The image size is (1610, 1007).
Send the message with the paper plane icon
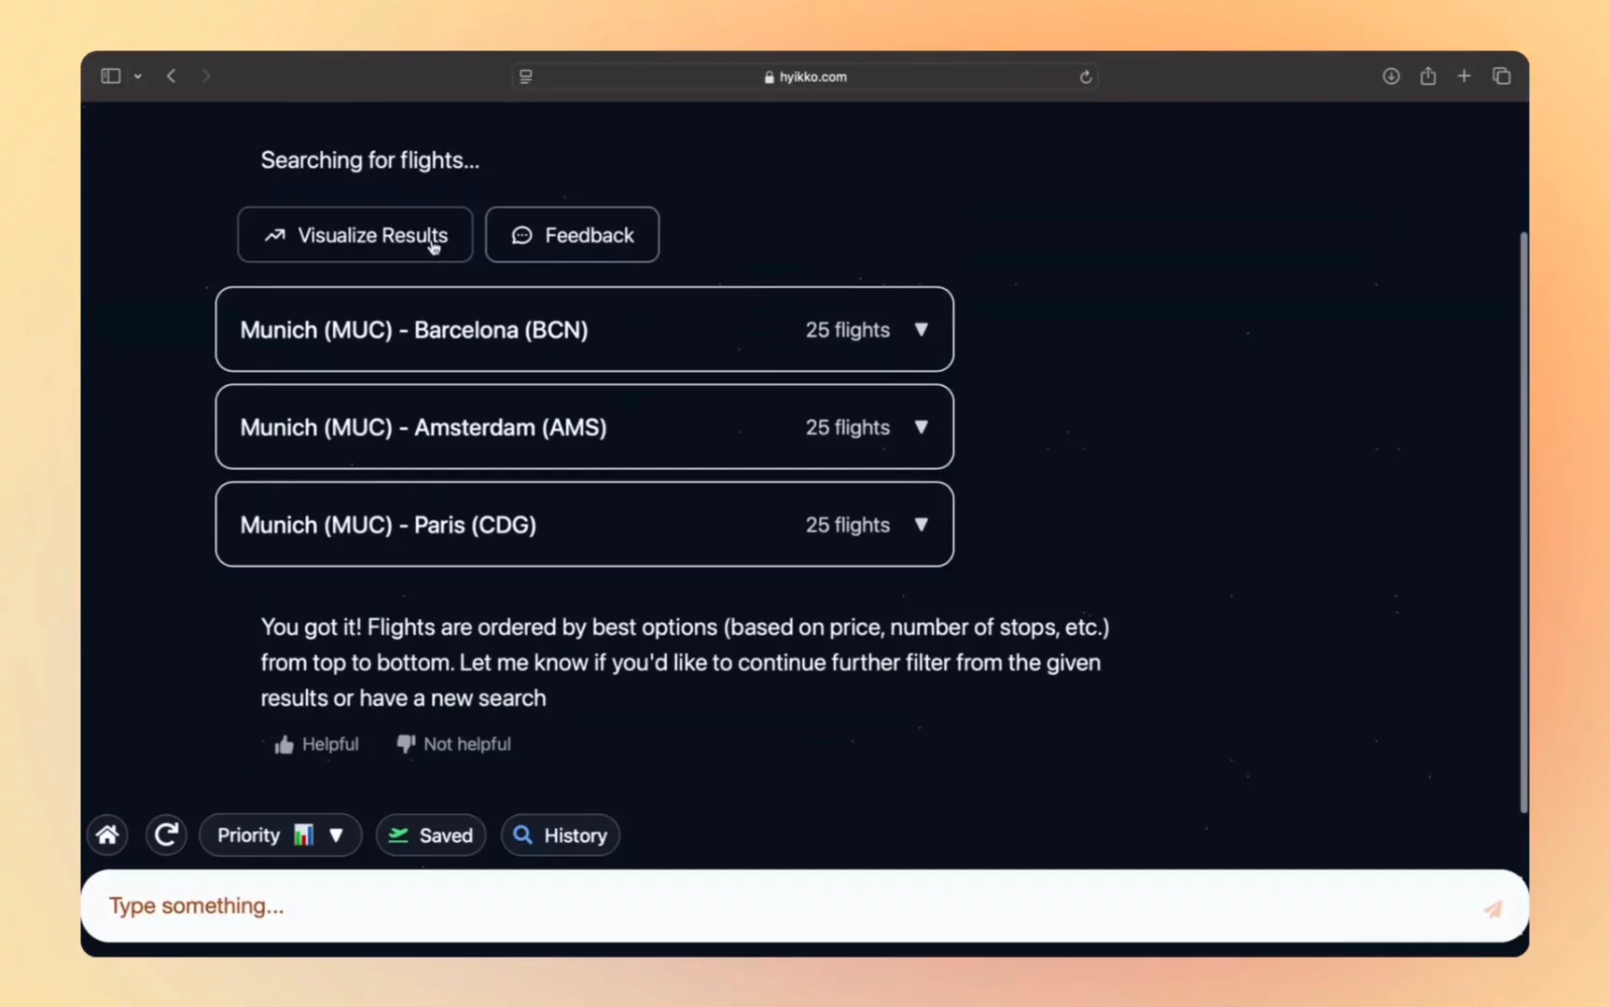pos(1493,908)
